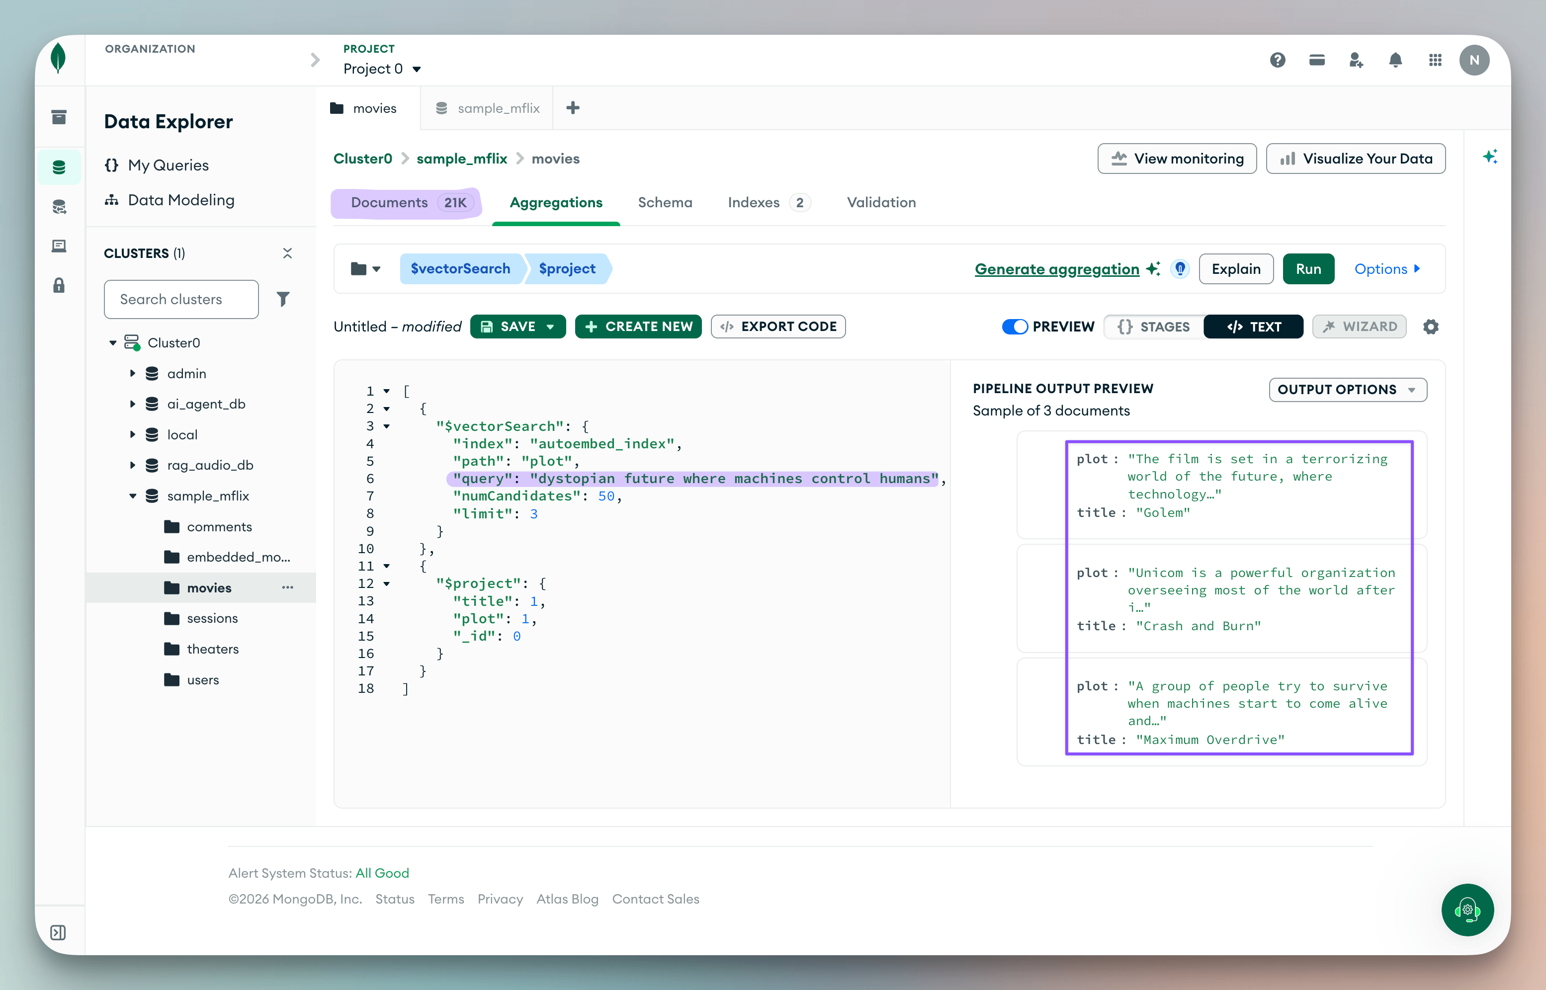Click the Run button
1546x990 pixels.
1308,269
